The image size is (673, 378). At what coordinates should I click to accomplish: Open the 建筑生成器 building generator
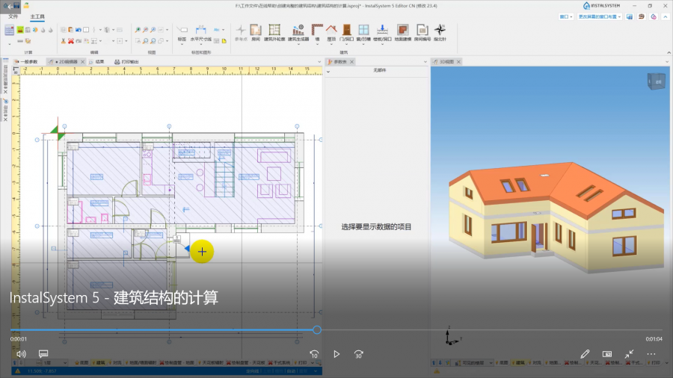(297, 32)
